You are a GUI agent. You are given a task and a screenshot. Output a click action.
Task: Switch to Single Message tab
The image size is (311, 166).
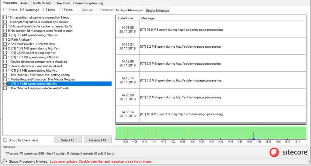157,11
